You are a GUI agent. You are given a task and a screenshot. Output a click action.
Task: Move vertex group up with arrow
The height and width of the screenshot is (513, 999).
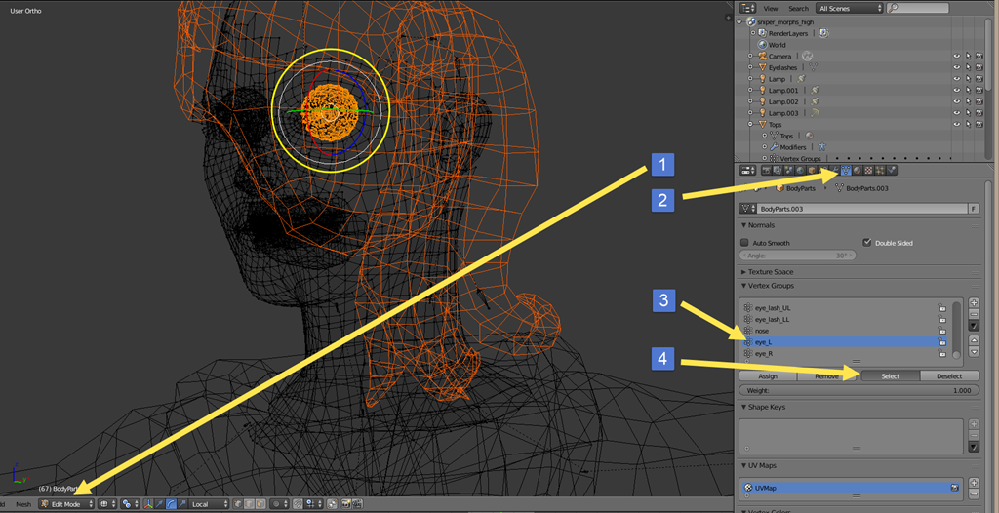(973, 341)
